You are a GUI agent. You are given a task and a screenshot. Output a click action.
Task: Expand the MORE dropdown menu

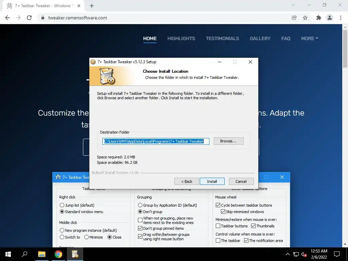(310, 39)
